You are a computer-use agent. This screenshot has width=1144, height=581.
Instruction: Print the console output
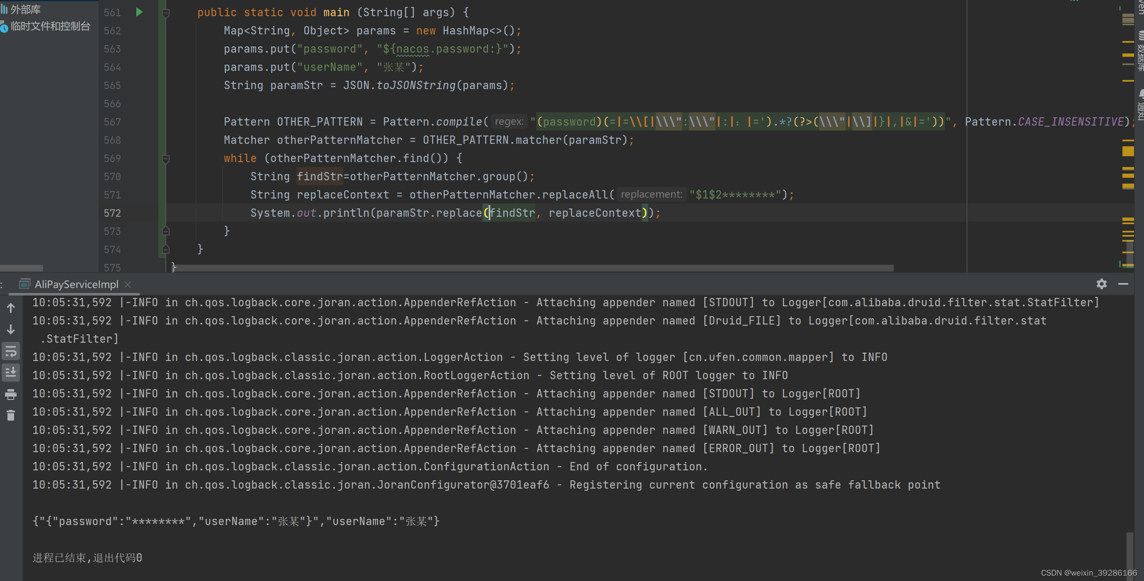(11, 394)
